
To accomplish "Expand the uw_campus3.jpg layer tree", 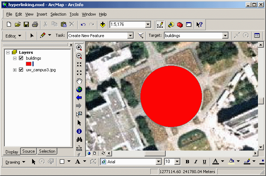I will (x=15, y=70).
